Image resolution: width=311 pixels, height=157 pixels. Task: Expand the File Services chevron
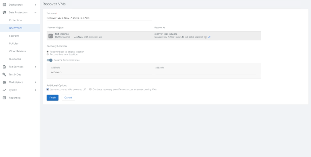pyautogui.click(x=35, y=67)
